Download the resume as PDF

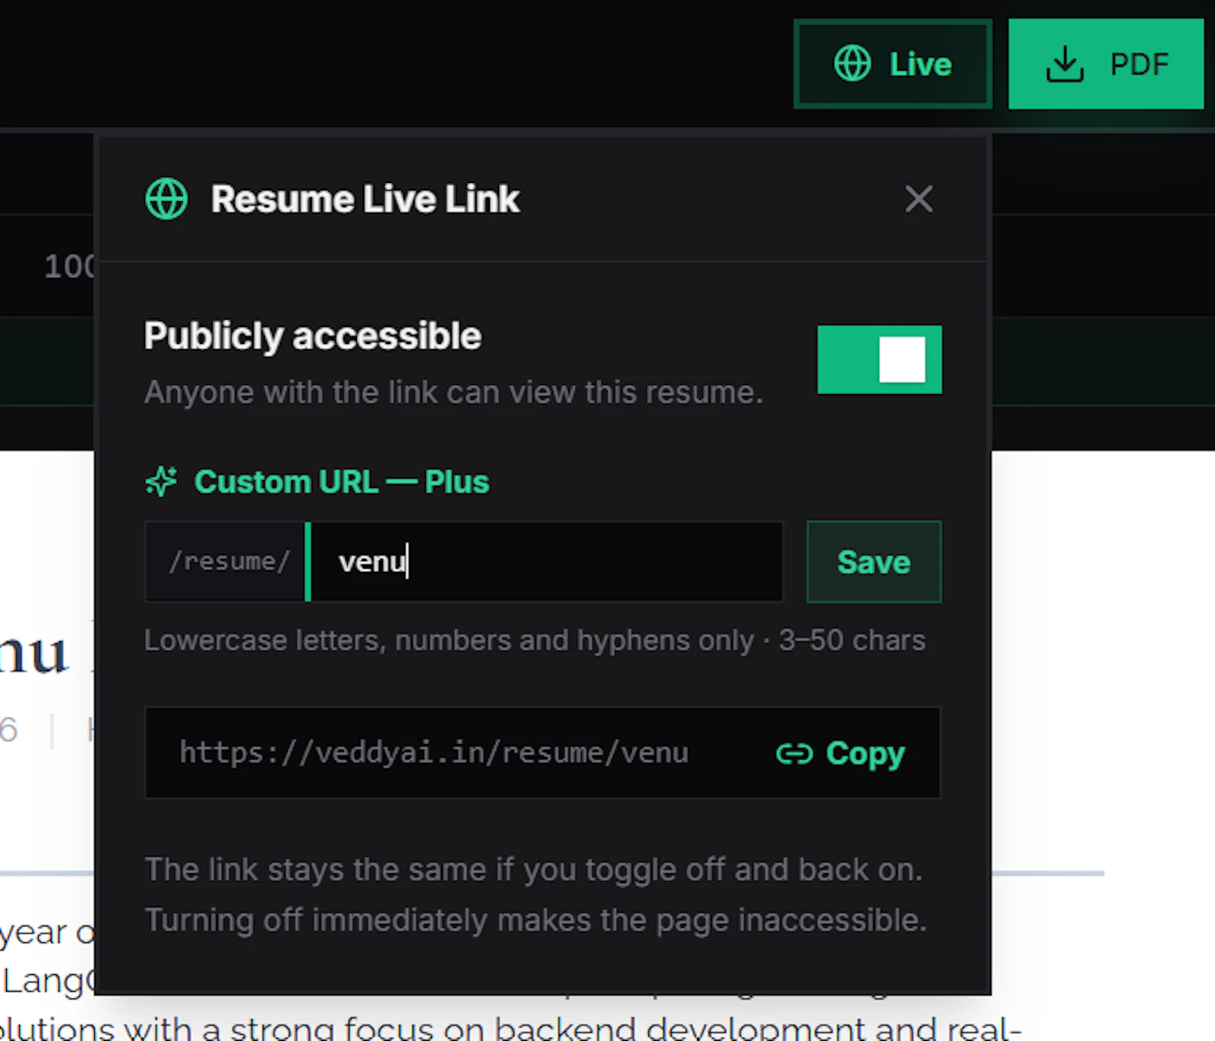pos(1106,64)
